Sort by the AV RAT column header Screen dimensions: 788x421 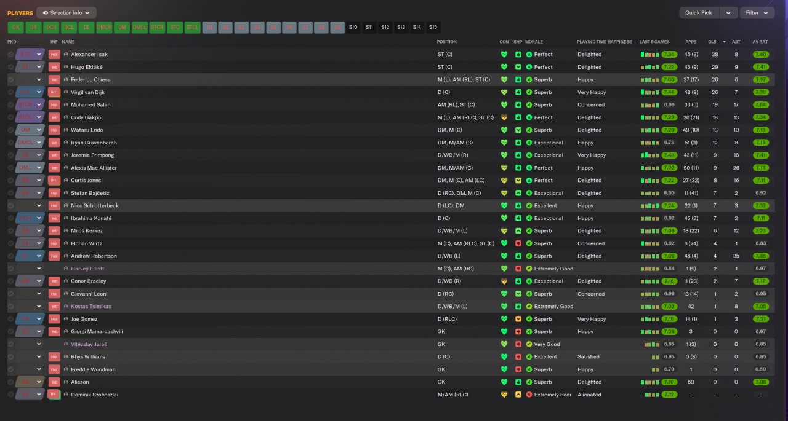[760, 42]
